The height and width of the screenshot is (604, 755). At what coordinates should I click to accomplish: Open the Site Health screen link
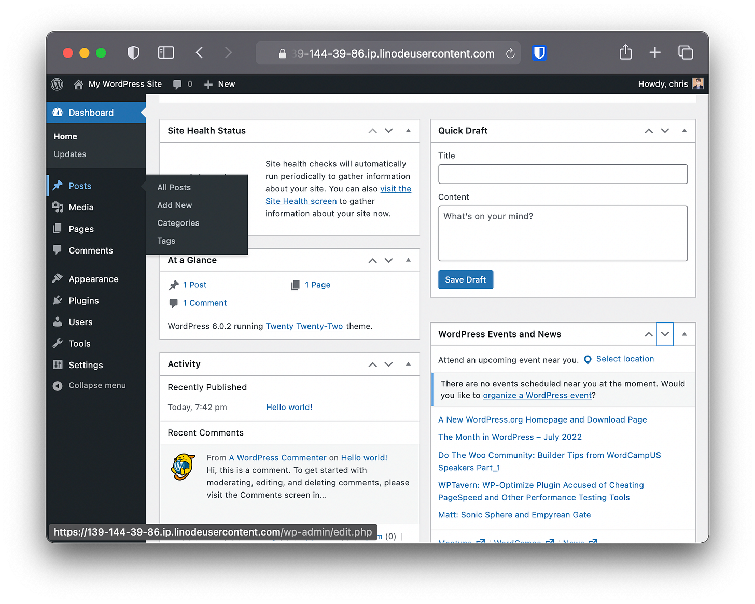tap(301, 201)
